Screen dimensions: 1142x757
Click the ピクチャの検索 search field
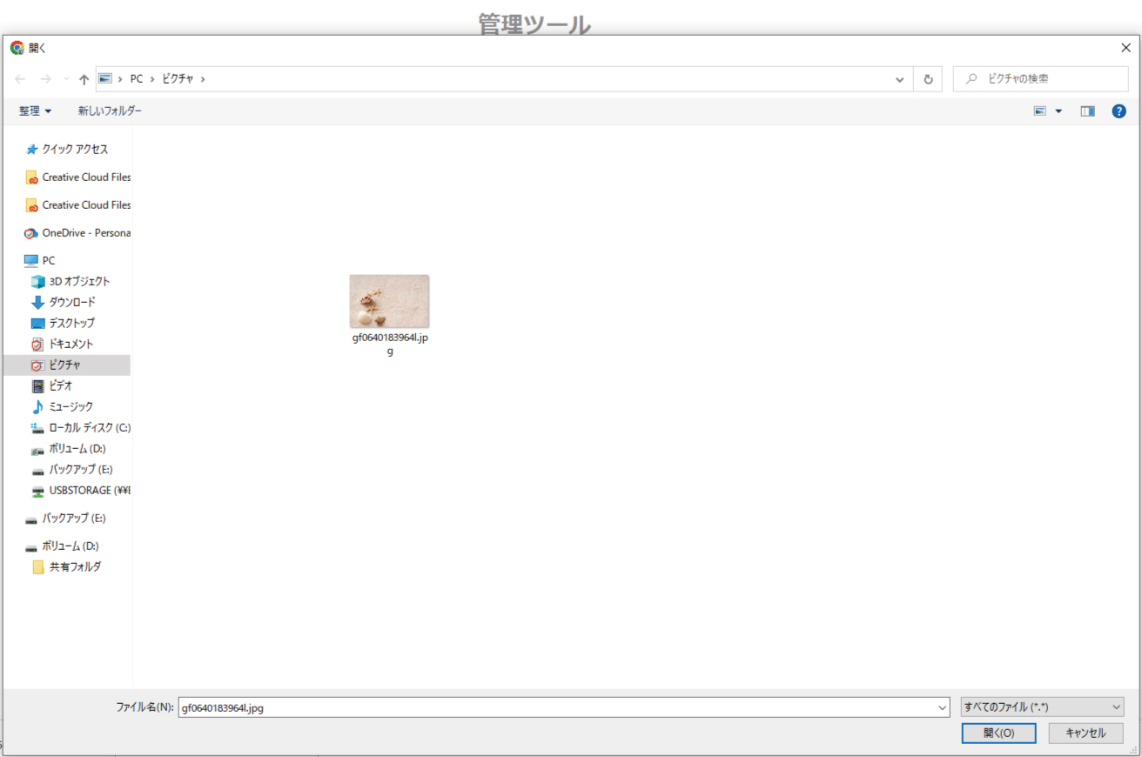coord(1049,78)
